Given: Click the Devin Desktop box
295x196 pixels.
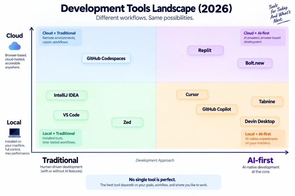Looking at the screenshot, I should pos(260,121).
